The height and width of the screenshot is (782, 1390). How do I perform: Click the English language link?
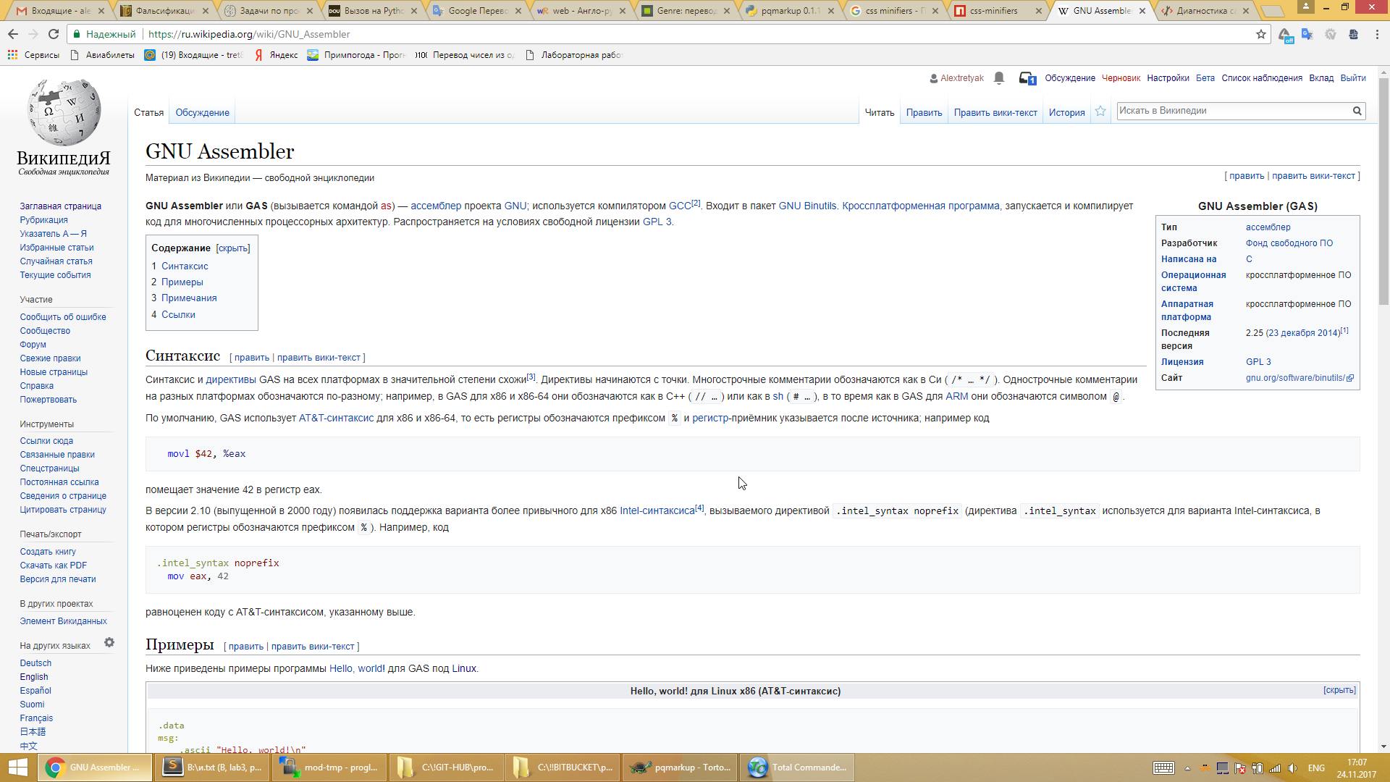(34, 677)
